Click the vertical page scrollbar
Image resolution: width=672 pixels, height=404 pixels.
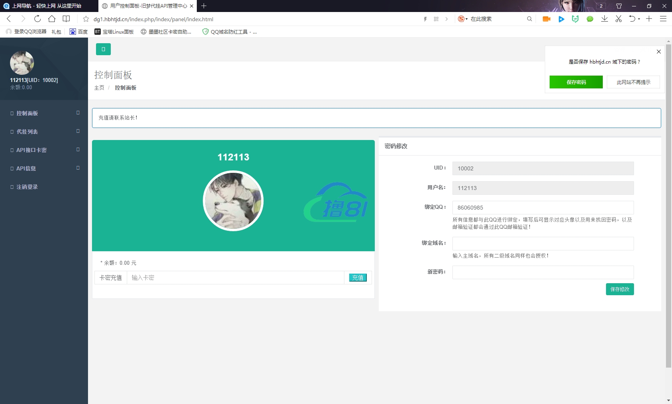coord(668,200)
